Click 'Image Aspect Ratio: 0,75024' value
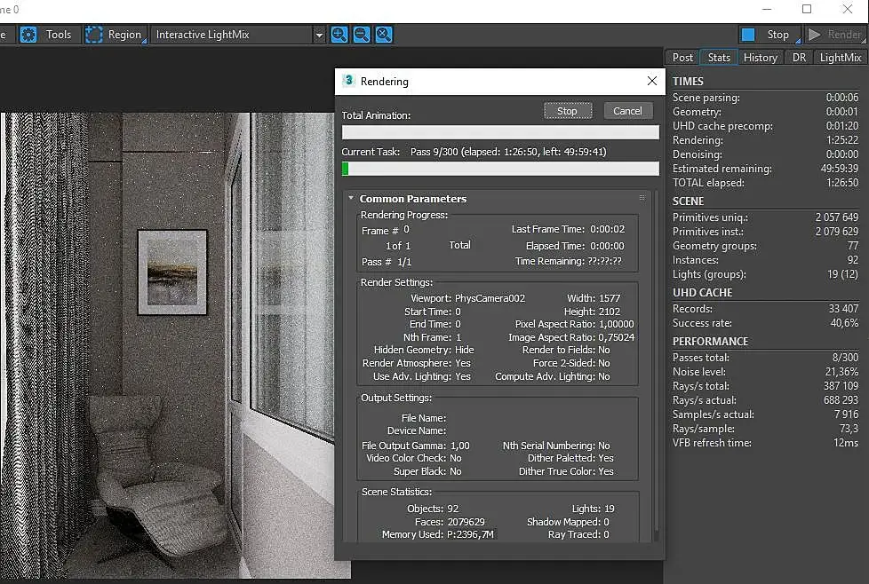This screenshot has height=584, width=869. pyautogui.click(x=571, y=337)
